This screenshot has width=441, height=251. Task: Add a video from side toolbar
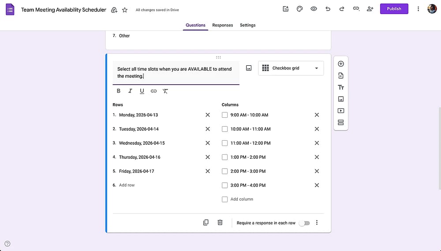pyautogui.click(x=341, y=111)
